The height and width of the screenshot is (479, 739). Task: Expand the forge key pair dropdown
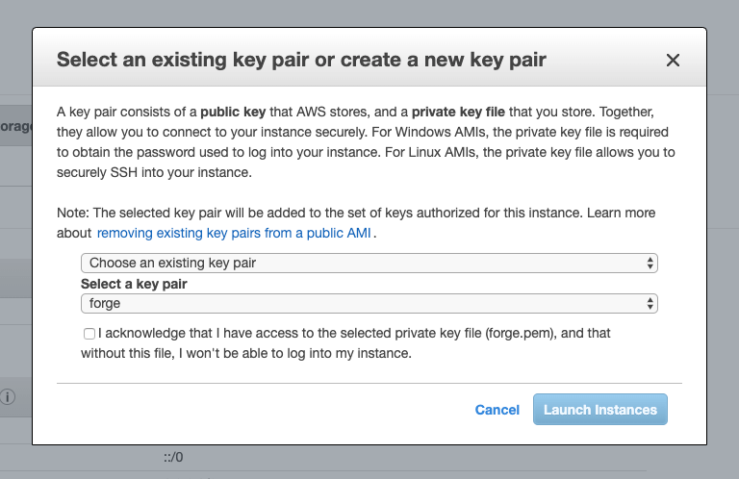369,303
